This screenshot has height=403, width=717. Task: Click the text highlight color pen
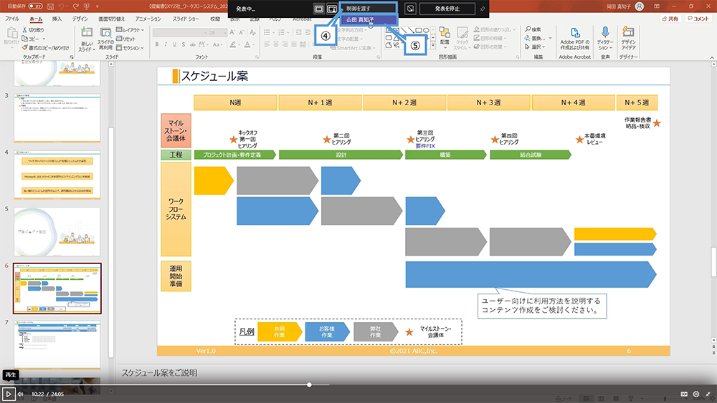pyautogui.click(x=233, y=44)
